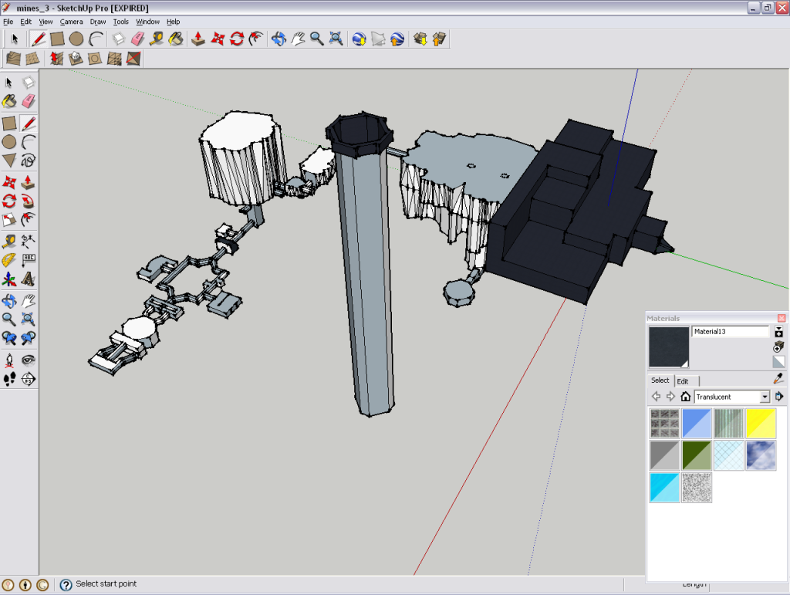The image size is (790, 595).
Task: Select the sandbox Add Detail tool
Action: coord(114,59)
